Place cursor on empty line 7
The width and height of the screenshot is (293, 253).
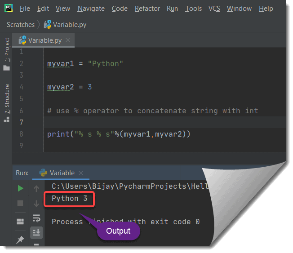[164, 122]
